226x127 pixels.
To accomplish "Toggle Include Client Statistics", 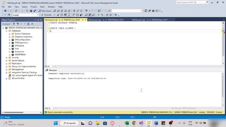I will (81, 15).
